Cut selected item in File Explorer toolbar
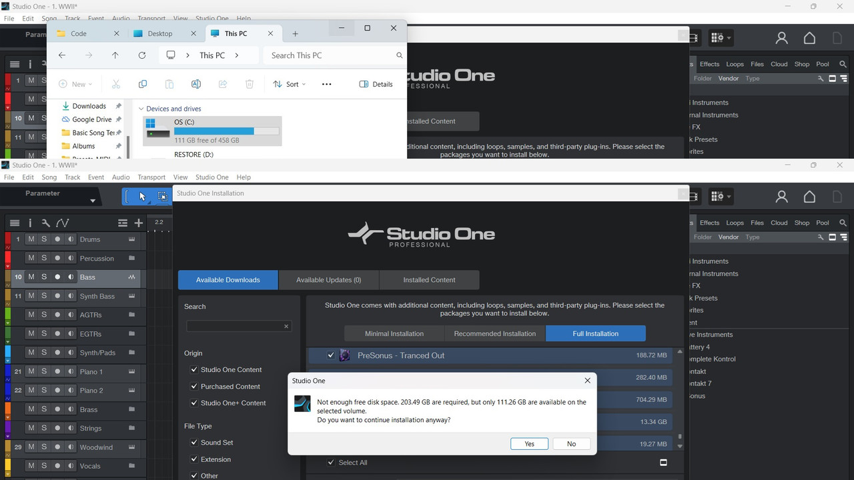This screenshot has height=480, width=854. (x=115, y=84)
